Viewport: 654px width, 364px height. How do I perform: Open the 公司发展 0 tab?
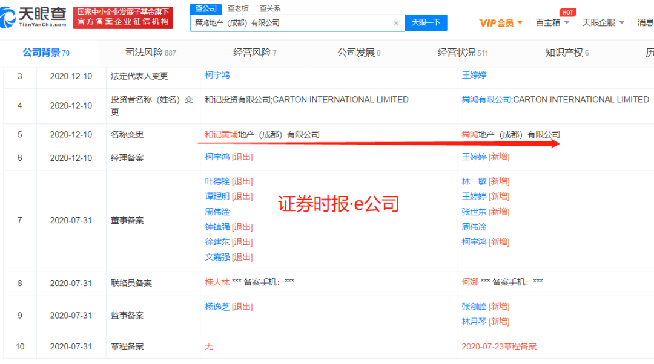[359, 53]
